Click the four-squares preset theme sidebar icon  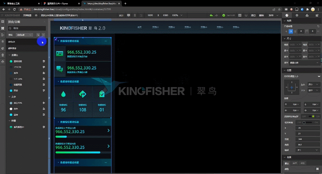pos(3,28)
